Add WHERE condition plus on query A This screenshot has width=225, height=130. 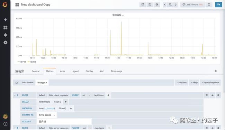108,95
